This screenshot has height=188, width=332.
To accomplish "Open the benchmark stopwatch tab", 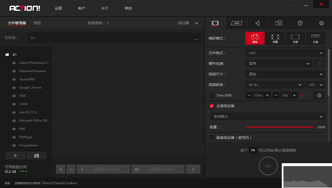I will pos(300,23).
